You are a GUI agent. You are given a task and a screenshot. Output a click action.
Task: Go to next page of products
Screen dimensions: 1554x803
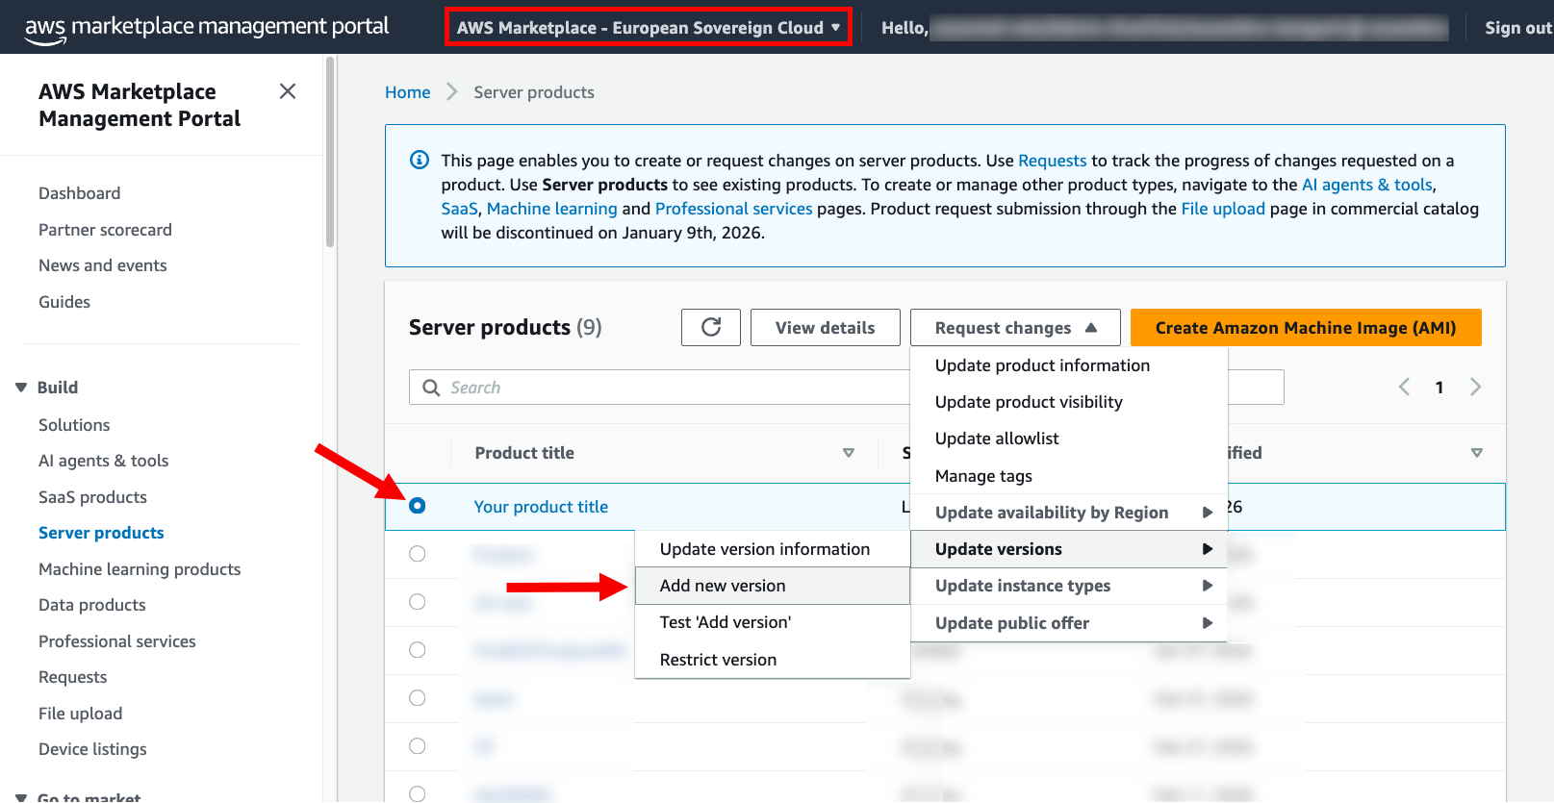coord(1475,387)
